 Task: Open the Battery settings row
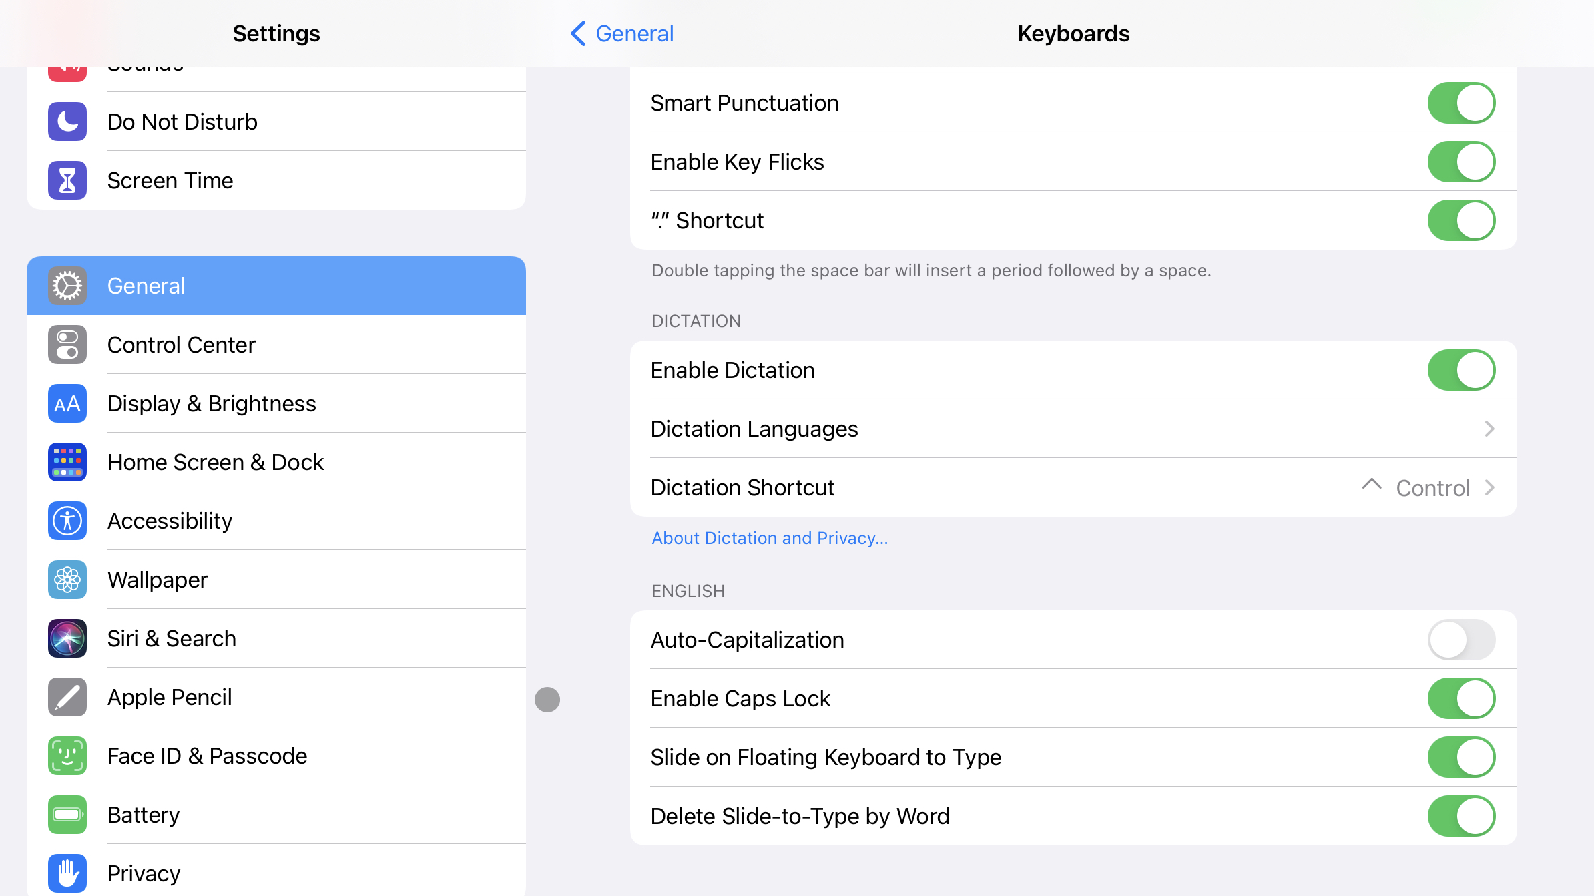pyautogui.click(x=276, y=815)
